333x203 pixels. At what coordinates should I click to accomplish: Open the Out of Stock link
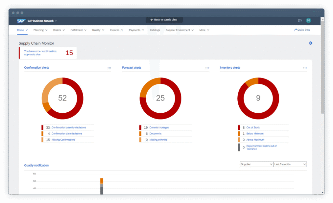tap(253, 128)
